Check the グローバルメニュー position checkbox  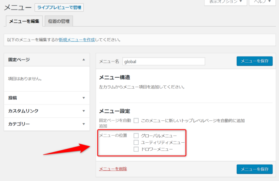[x=136, y=136]
